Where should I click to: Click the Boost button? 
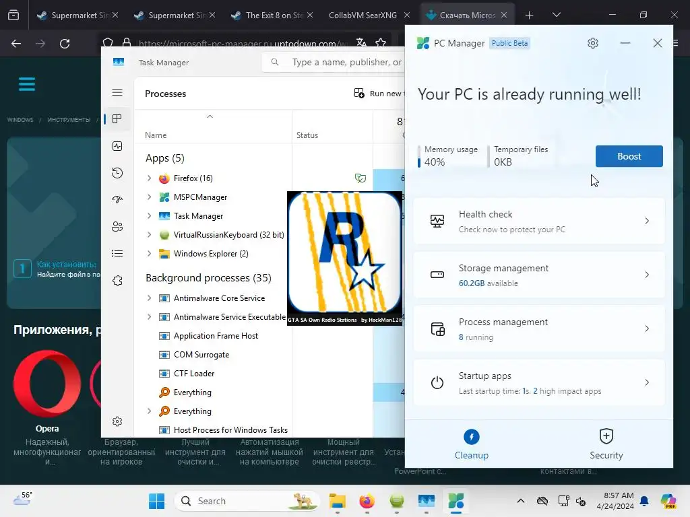click(x=629, y=156)
